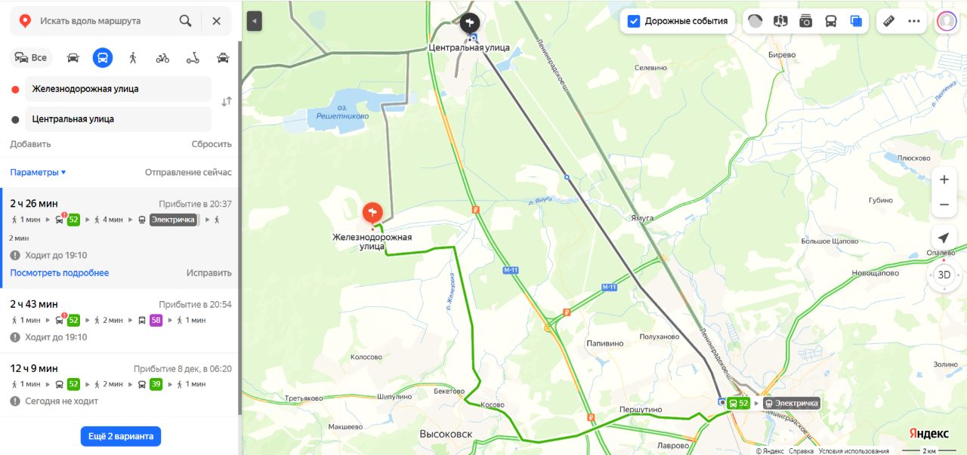Swap start and destination points
The width and height of the screenshot is (967, 455).
226,102
